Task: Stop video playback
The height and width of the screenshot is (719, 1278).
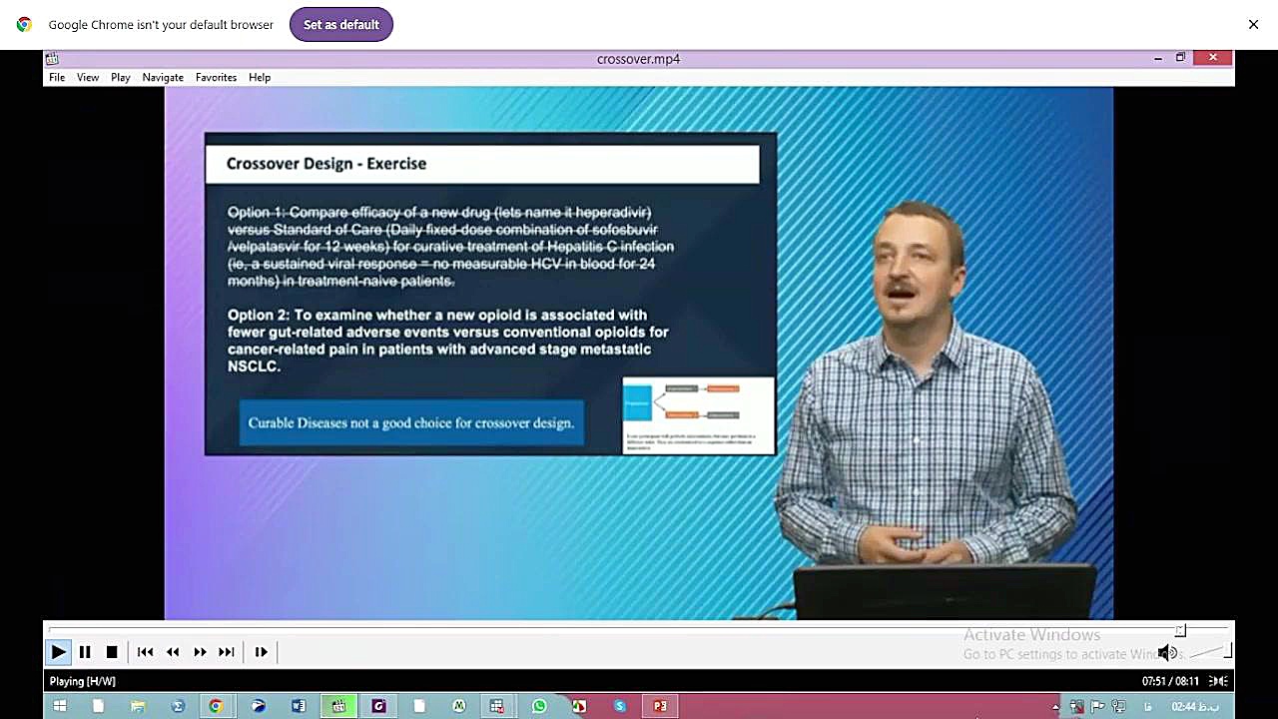Action: coord(112,652)
